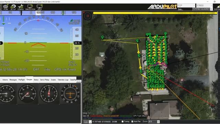Click the yellow link quality bar
This screenshot has width=220, height=124.
155,13
